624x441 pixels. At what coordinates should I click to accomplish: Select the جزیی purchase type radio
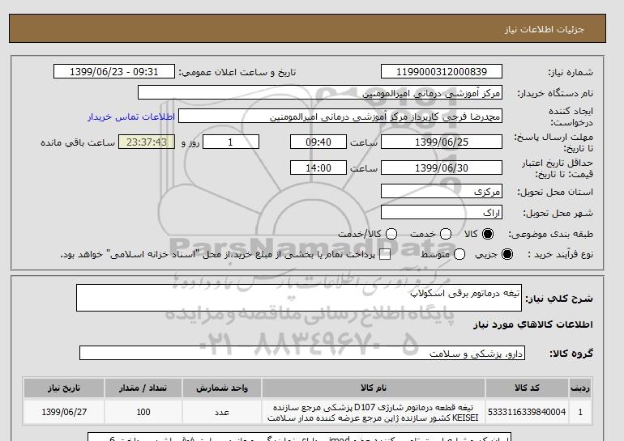coord(507,254)
